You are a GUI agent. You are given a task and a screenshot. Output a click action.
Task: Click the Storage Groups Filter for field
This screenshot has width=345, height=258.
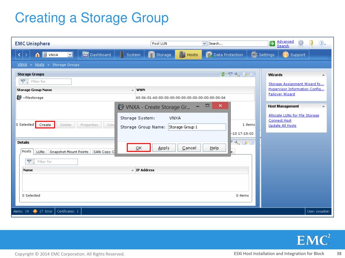tap(51, 82)
